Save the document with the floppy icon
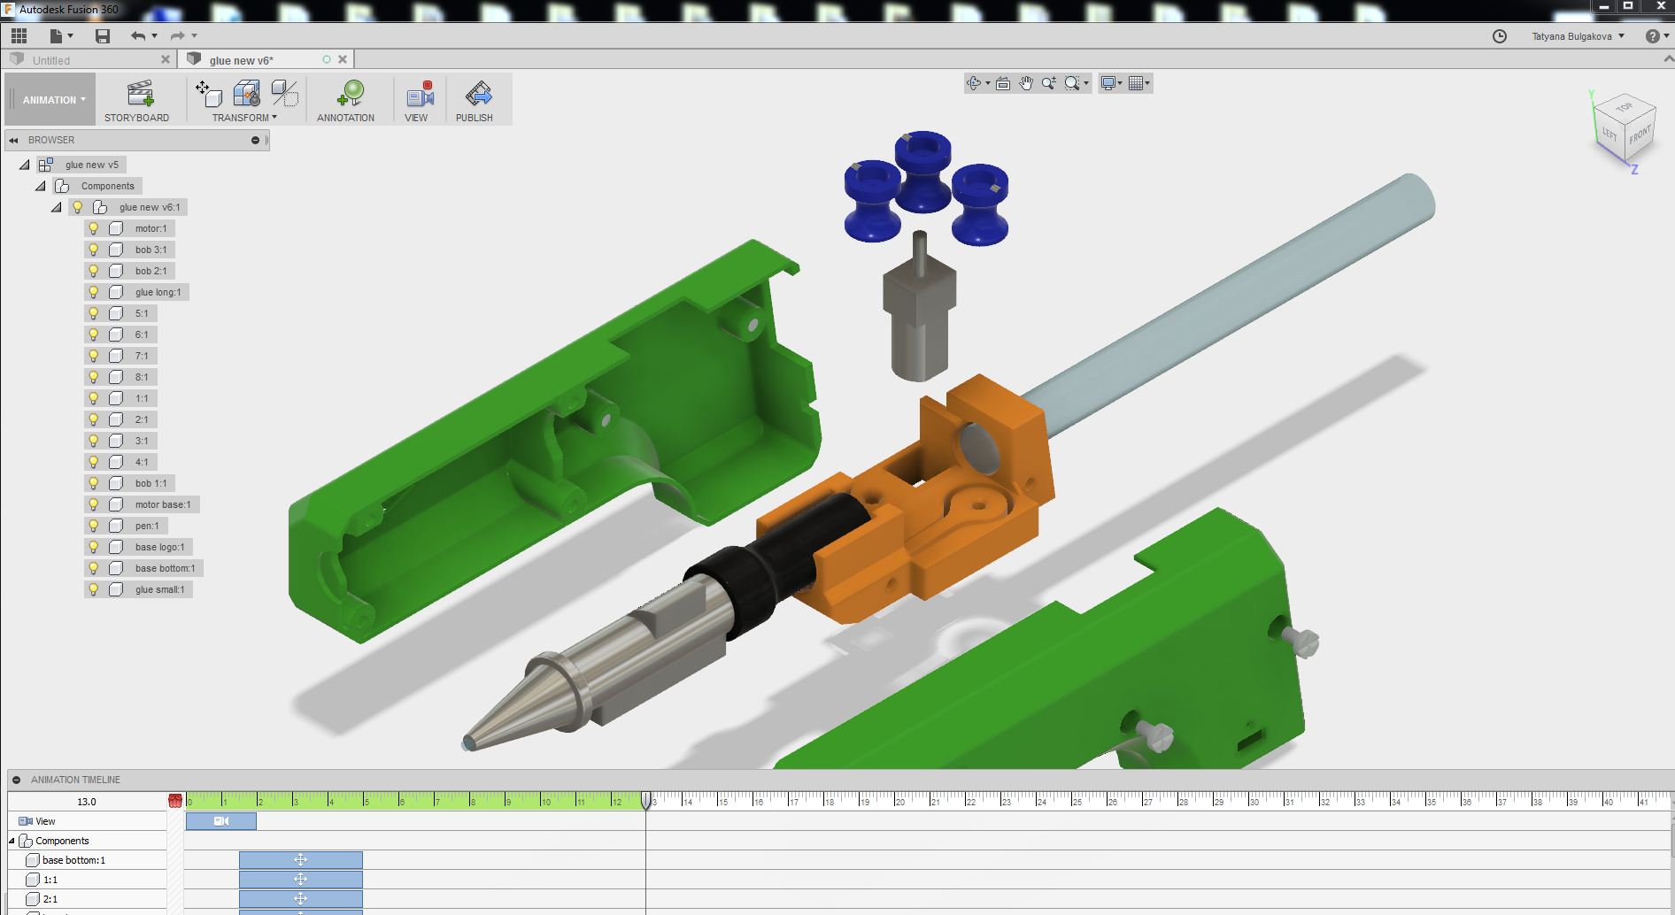The image size is (1675, 915). click(x=103, y=35)
